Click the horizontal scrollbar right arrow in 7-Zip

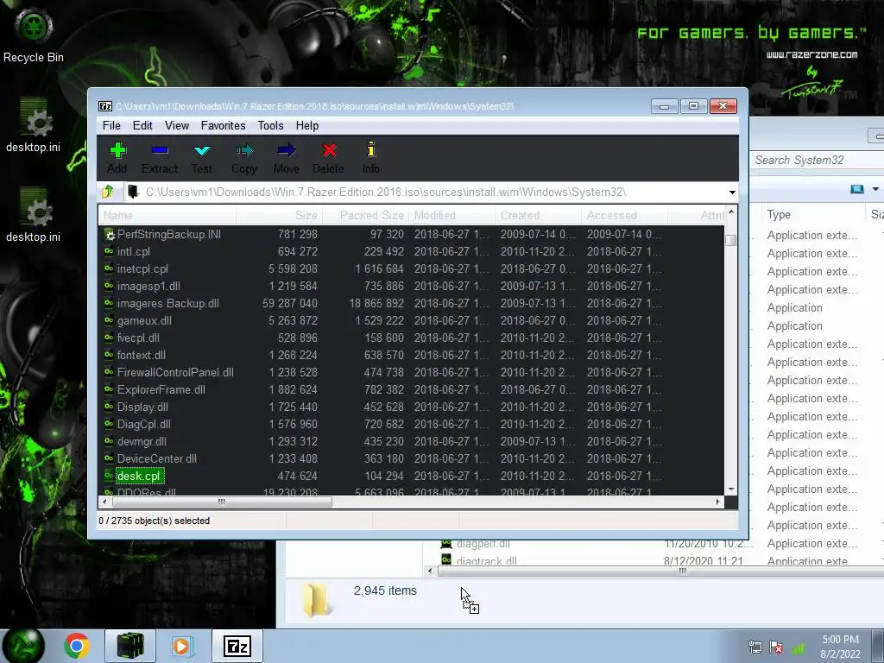pyautogui.click(x=718, y=502)
